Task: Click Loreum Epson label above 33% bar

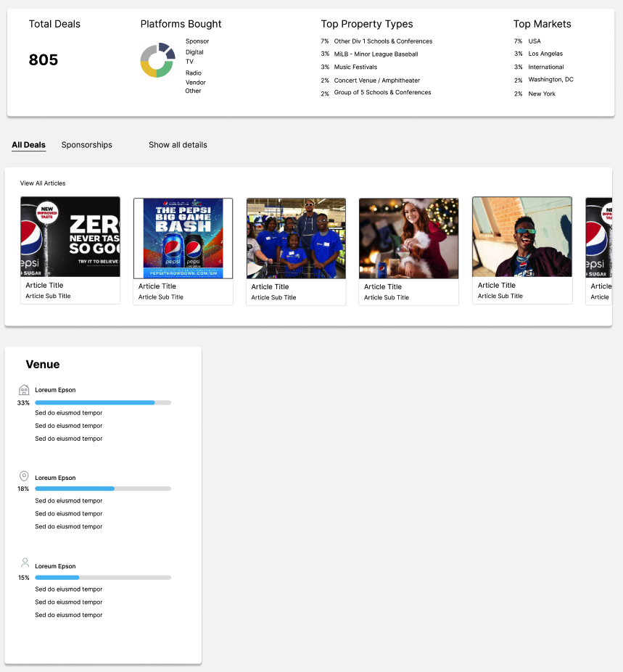Action: (55, 389)
